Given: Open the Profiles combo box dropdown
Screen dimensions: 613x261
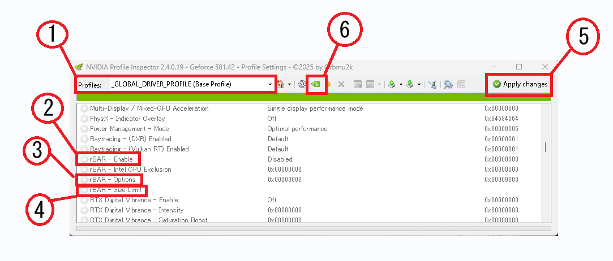Looking at the screenshot, I should (x=270, y=84).
